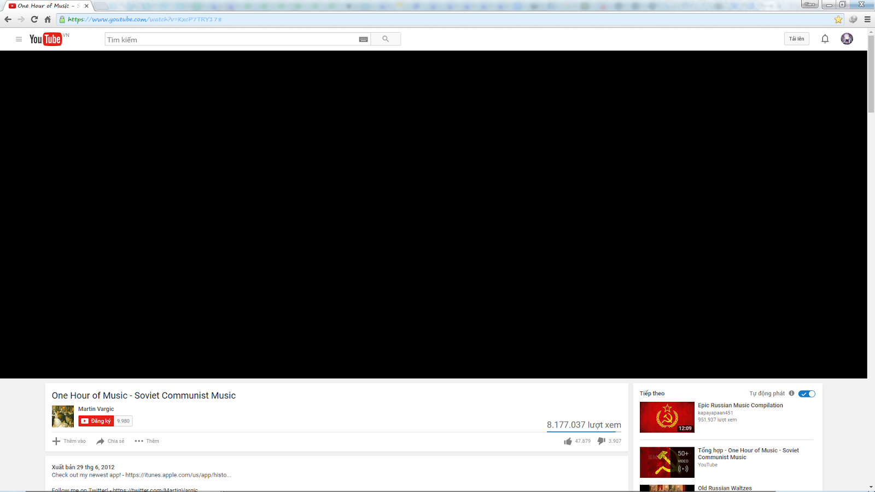Click the Martin Vargic channel avatar
The height and width of the screenshot is (492, 875).
(x=63, y=417)
